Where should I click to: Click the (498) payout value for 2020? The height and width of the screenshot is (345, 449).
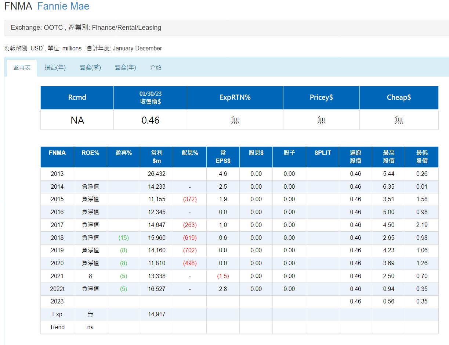tap(190, 263)
